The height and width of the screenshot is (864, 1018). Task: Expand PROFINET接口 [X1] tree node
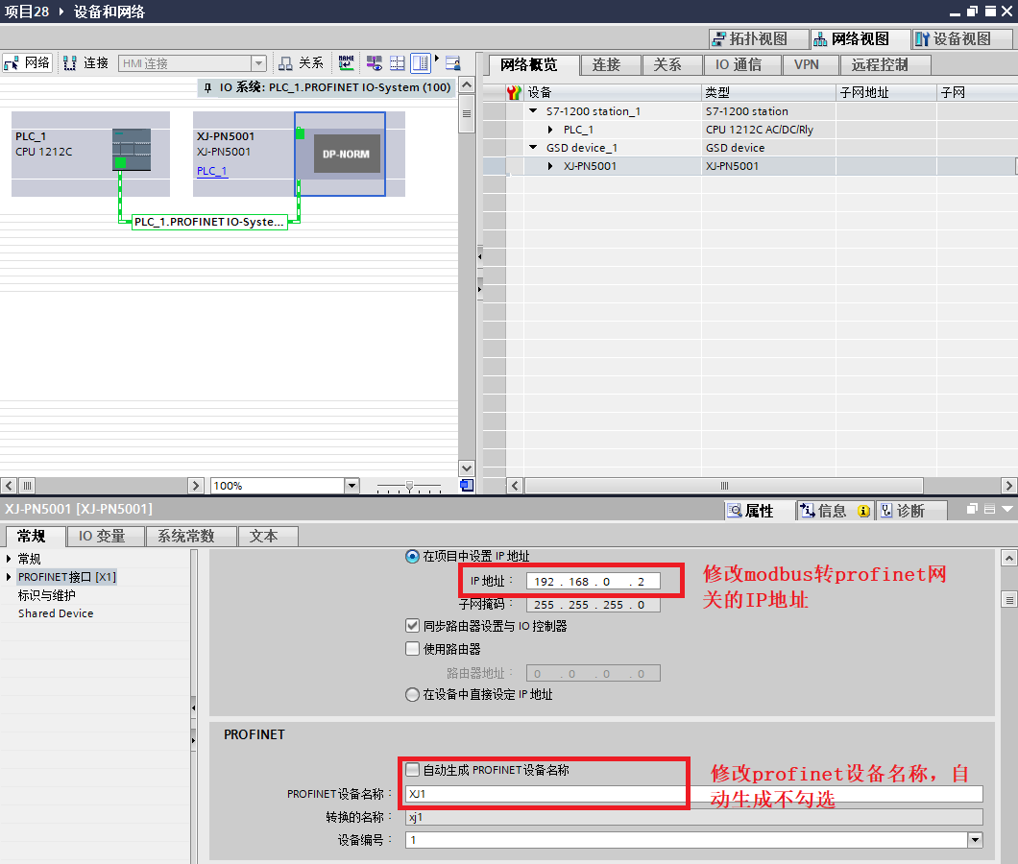tap(9, 576)
